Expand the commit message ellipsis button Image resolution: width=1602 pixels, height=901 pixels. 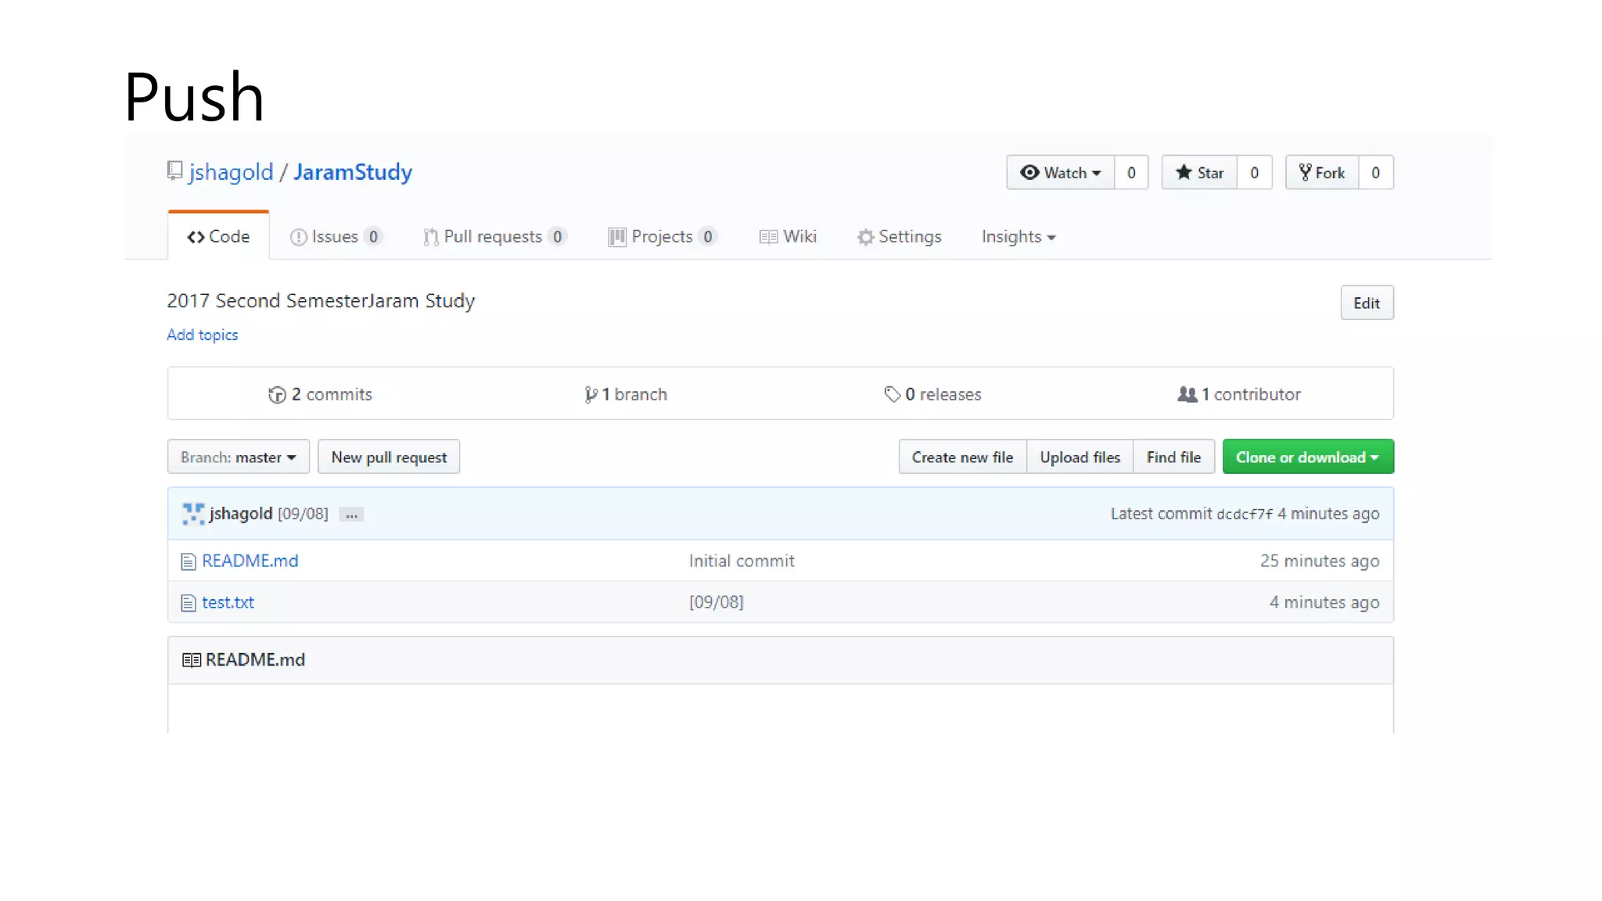tap(352, 515)
